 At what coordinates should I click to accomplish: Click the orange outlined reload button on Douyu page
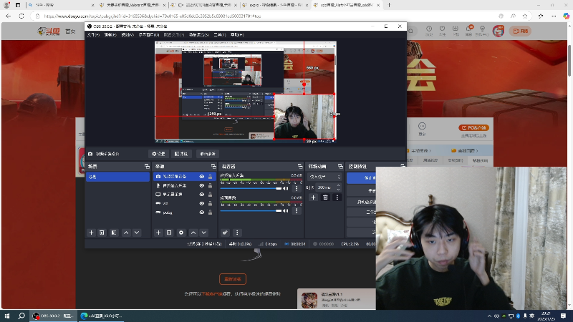[x=232, y=279]
